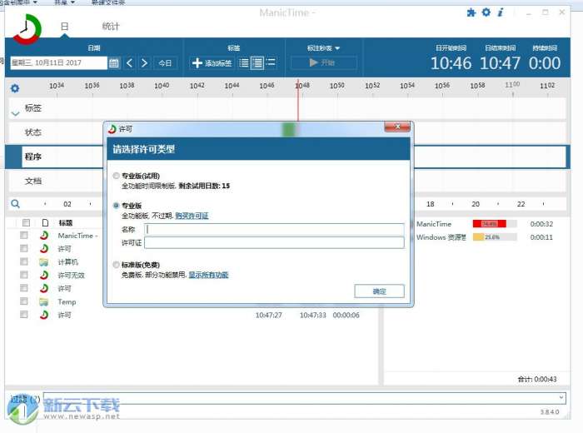Viewport: 583px width, 433px height.
Task: Click the ManicTime clock logo
Action: 27,29
